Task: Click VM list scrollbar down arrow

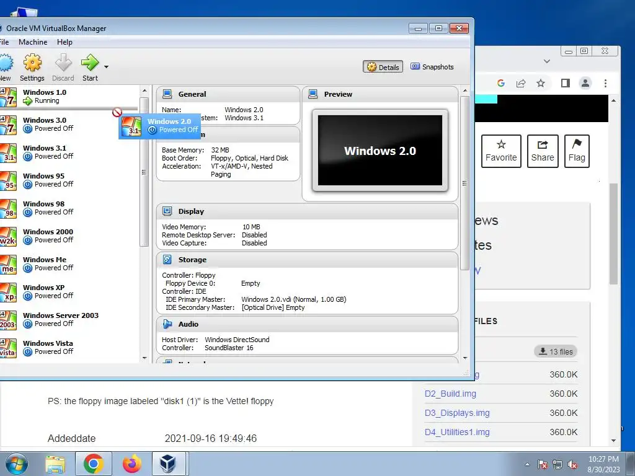Action: click(144, 358)
